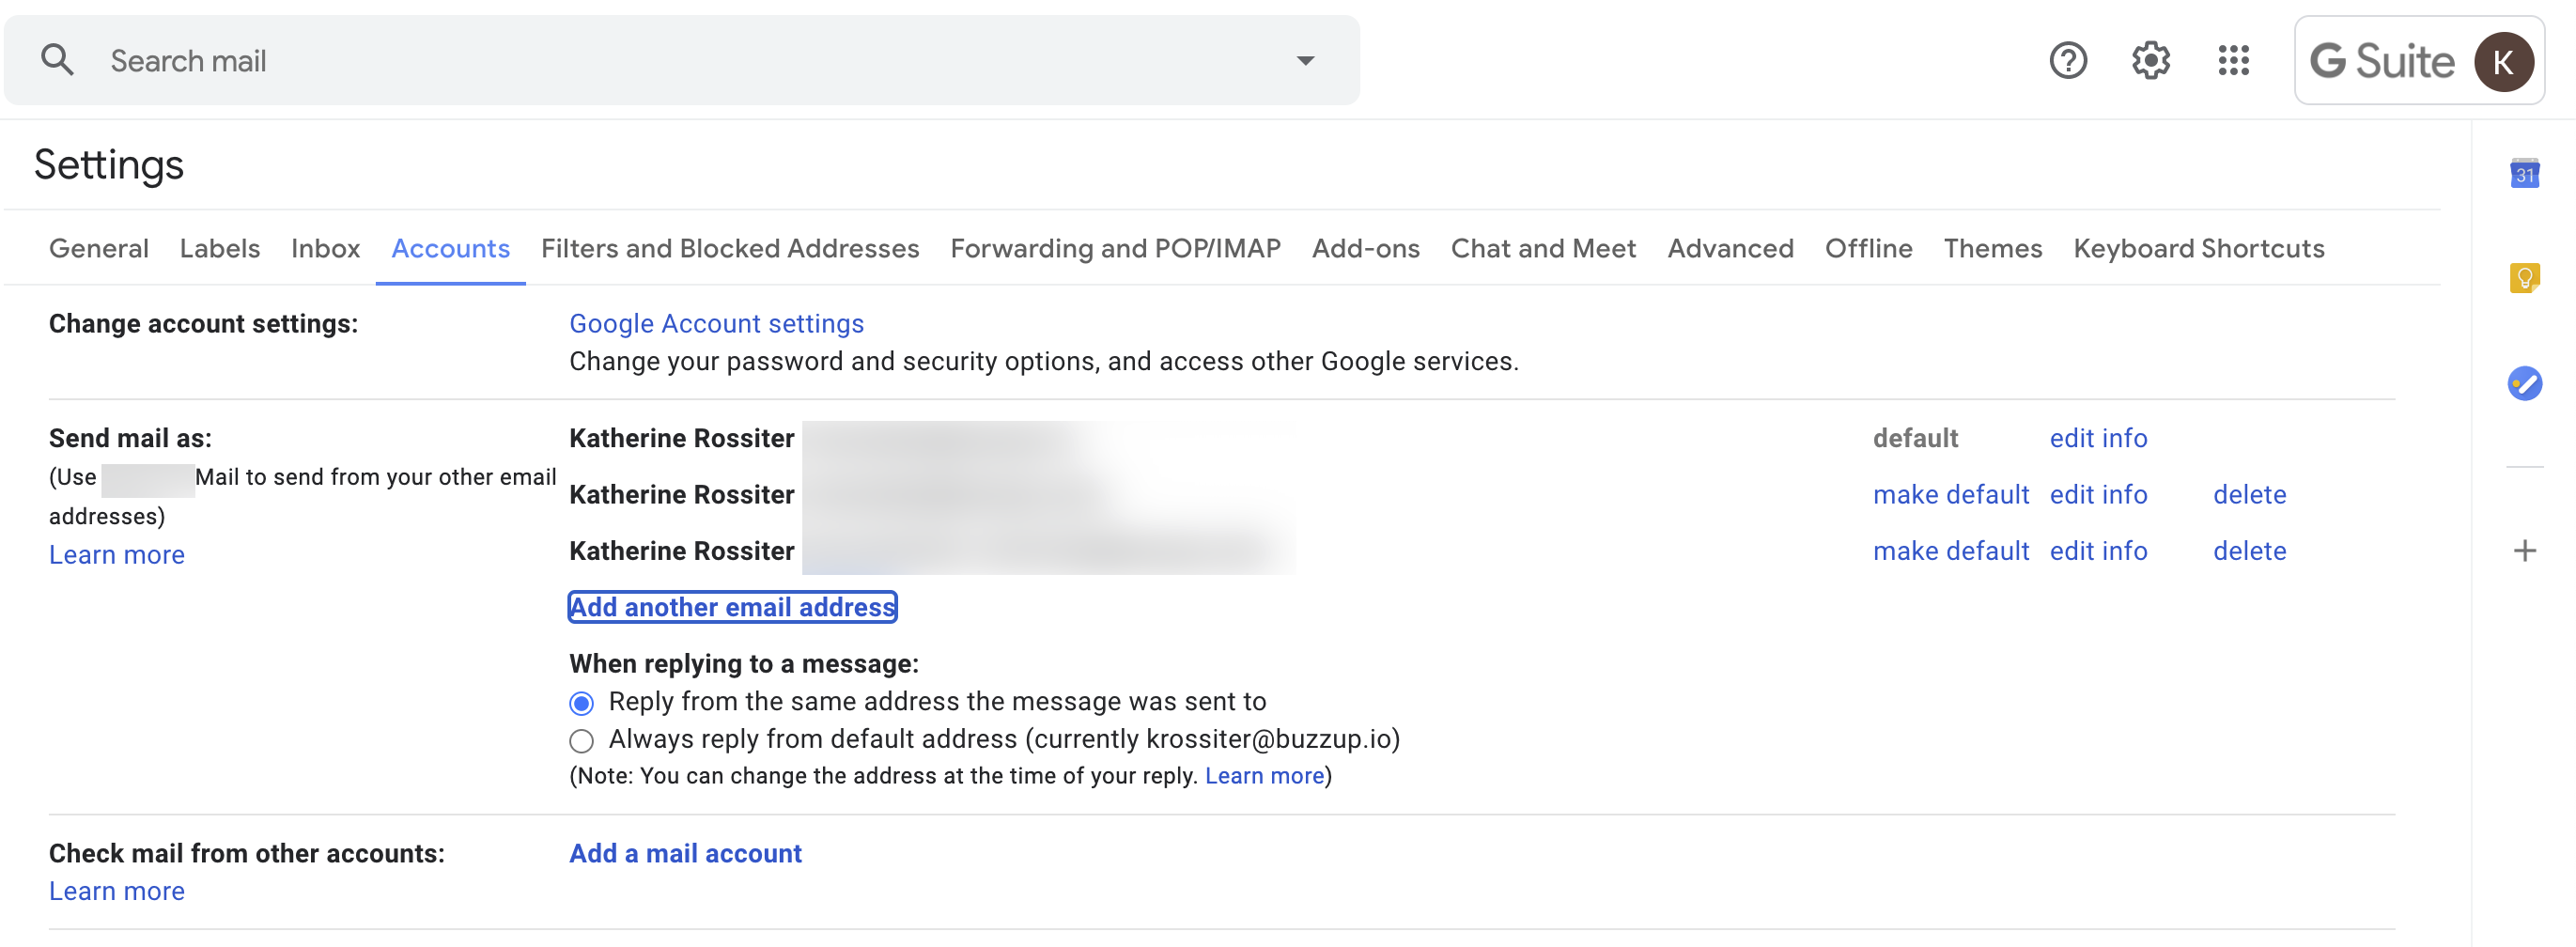Make the second email address the default
This screenshot has height=947, width=2576.
coord(1950,494)
